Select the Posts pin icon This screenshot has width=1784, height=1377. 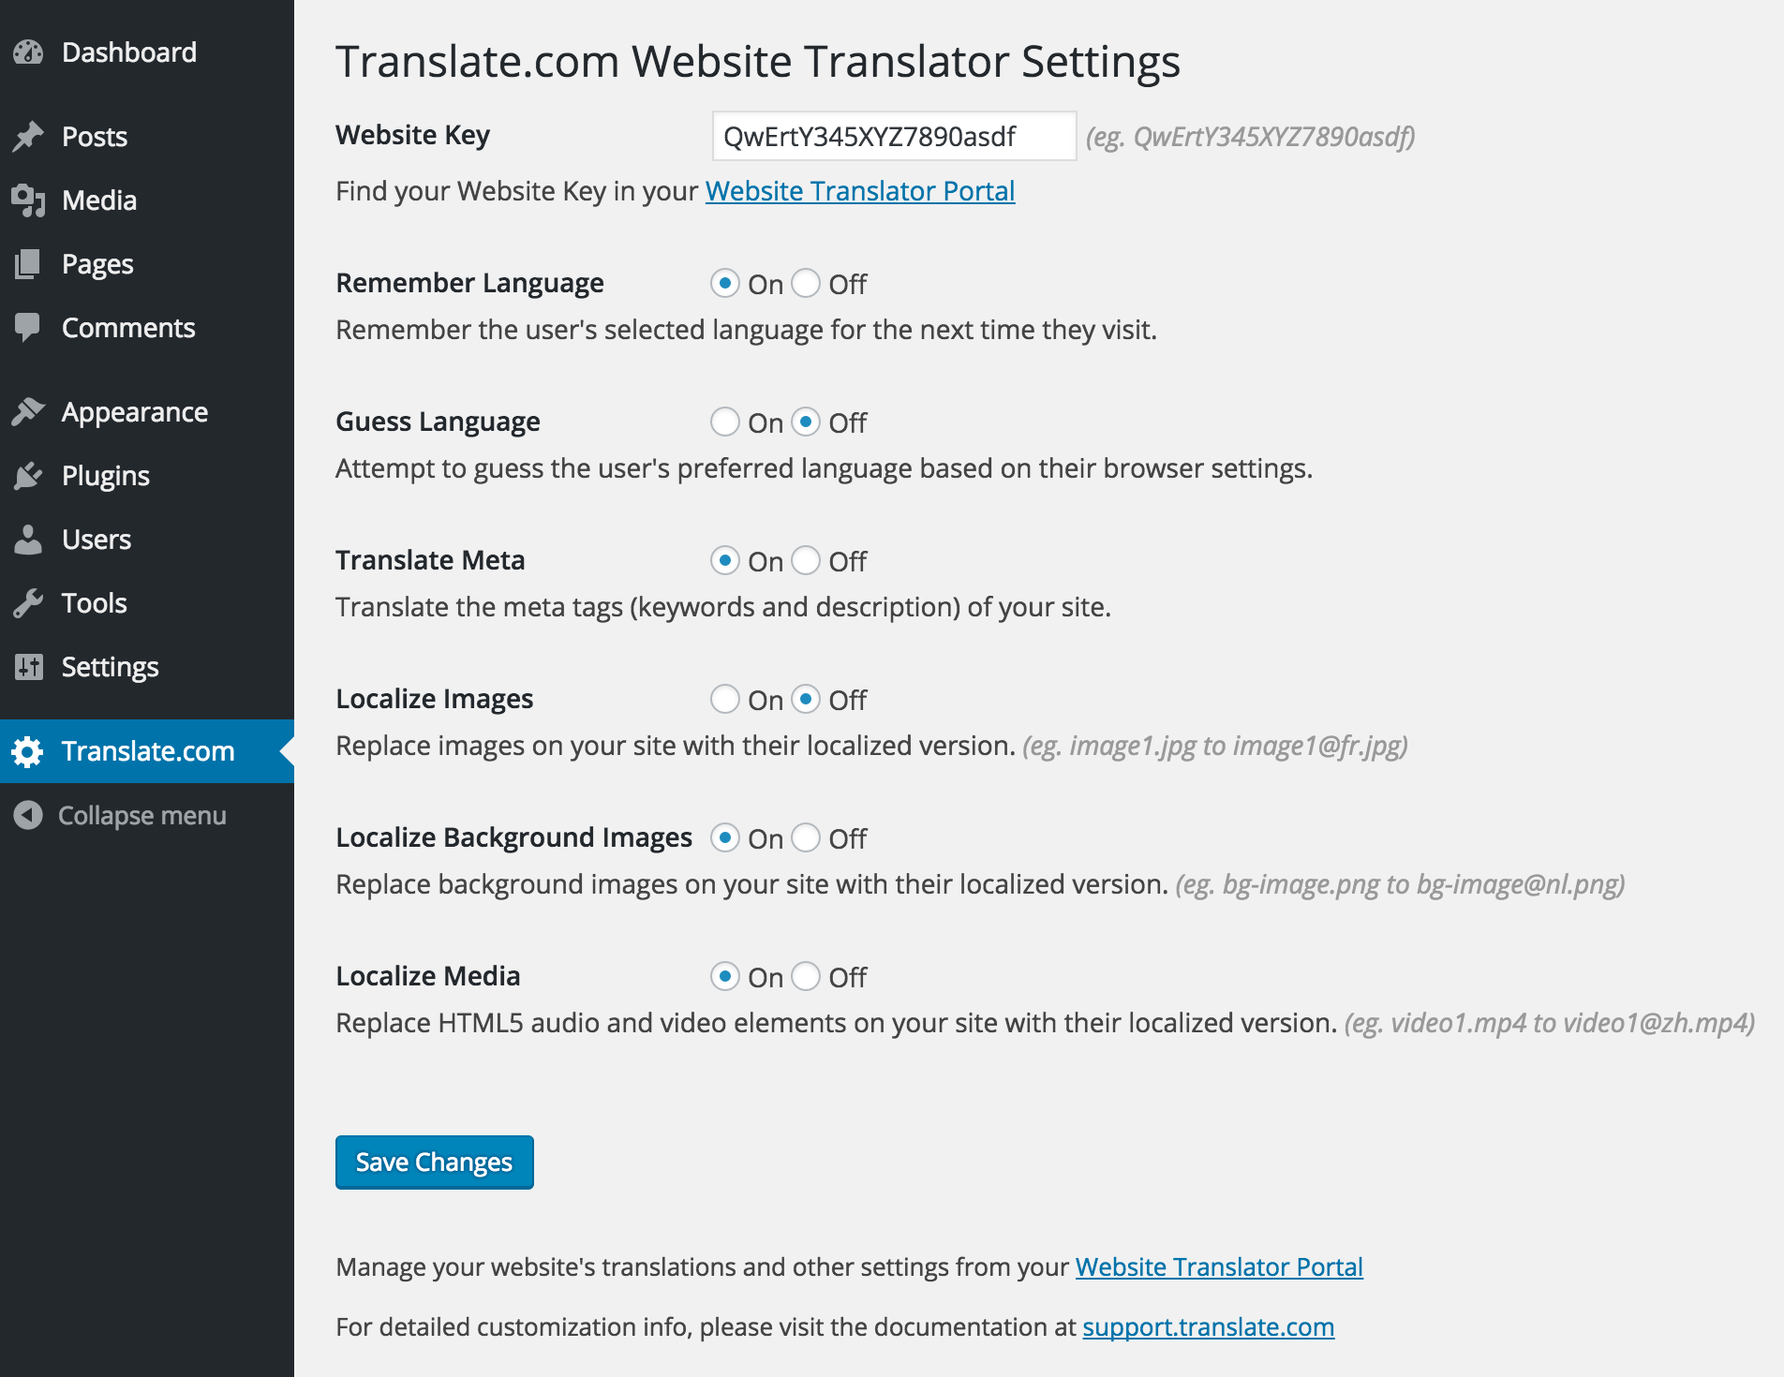(x=29, y=135)
